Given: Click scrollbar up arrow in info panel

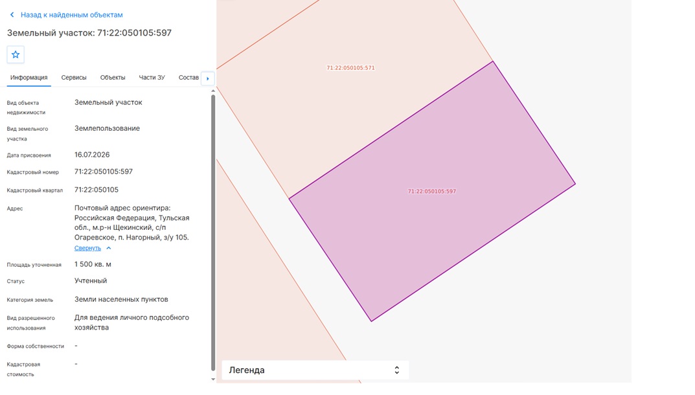Looking at the screenshot, I should tap(213, 91).
